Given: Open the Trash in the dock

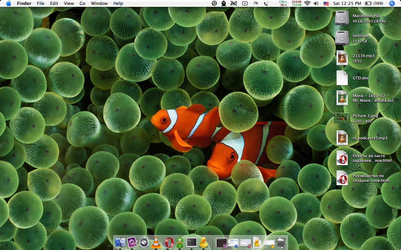Looking at the screenshot, I should click(x=281, y=242).
